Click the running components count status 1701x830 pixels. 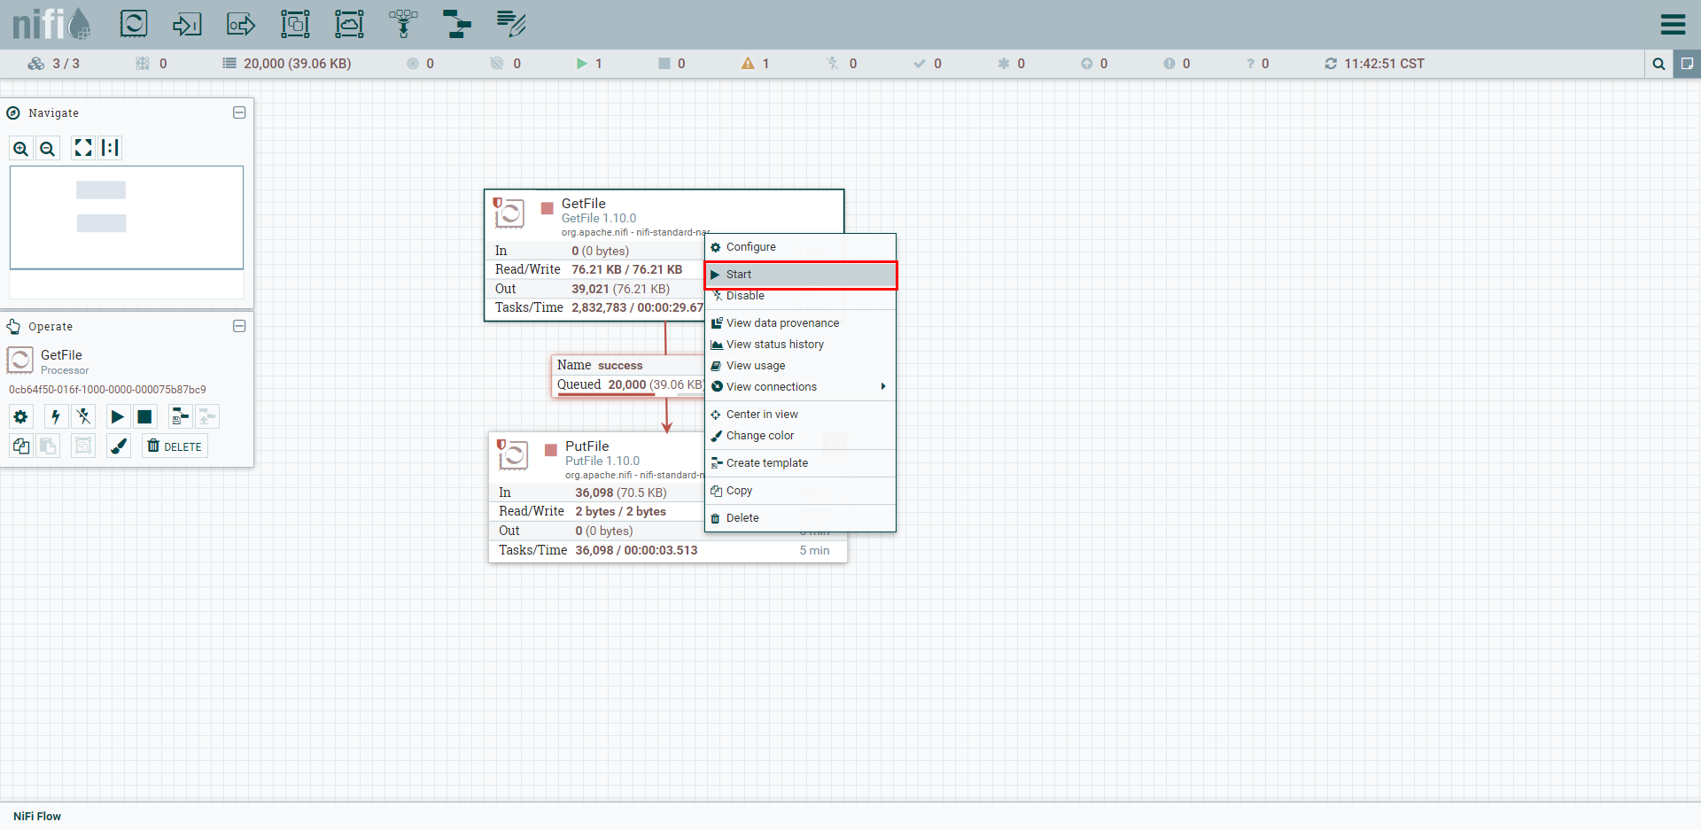coord(589,64)
